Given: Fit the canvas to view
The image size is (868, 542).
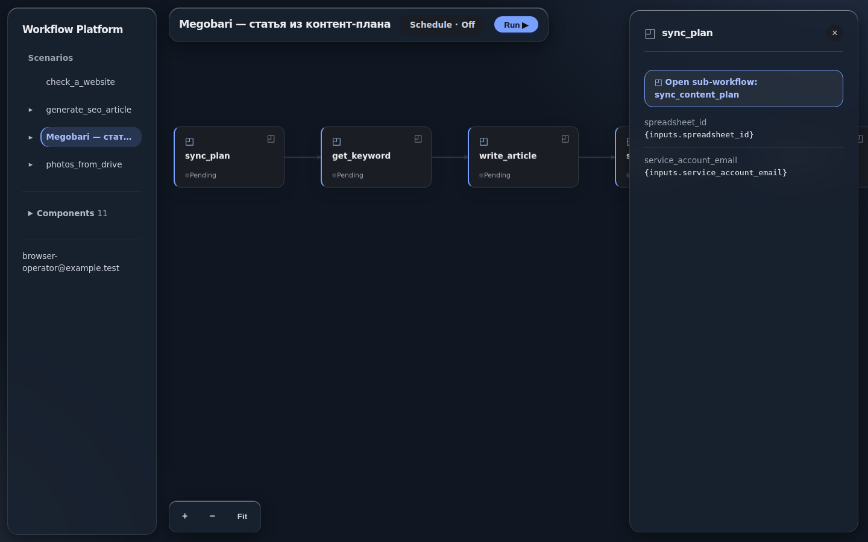Looking at the screenshot, I should tap(242, 516).
